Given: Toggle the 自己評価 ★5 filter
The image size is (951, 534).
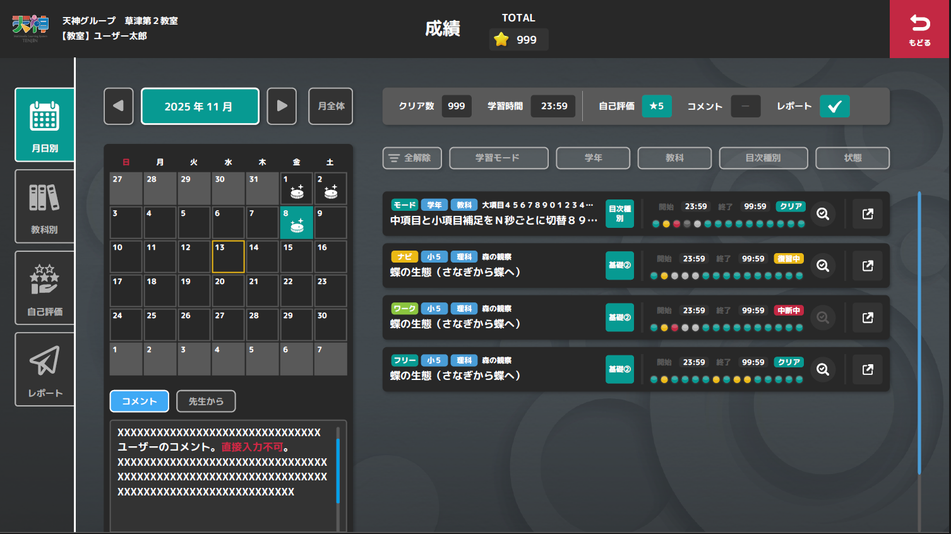Looking at the screenshot, I should point(657,106).
